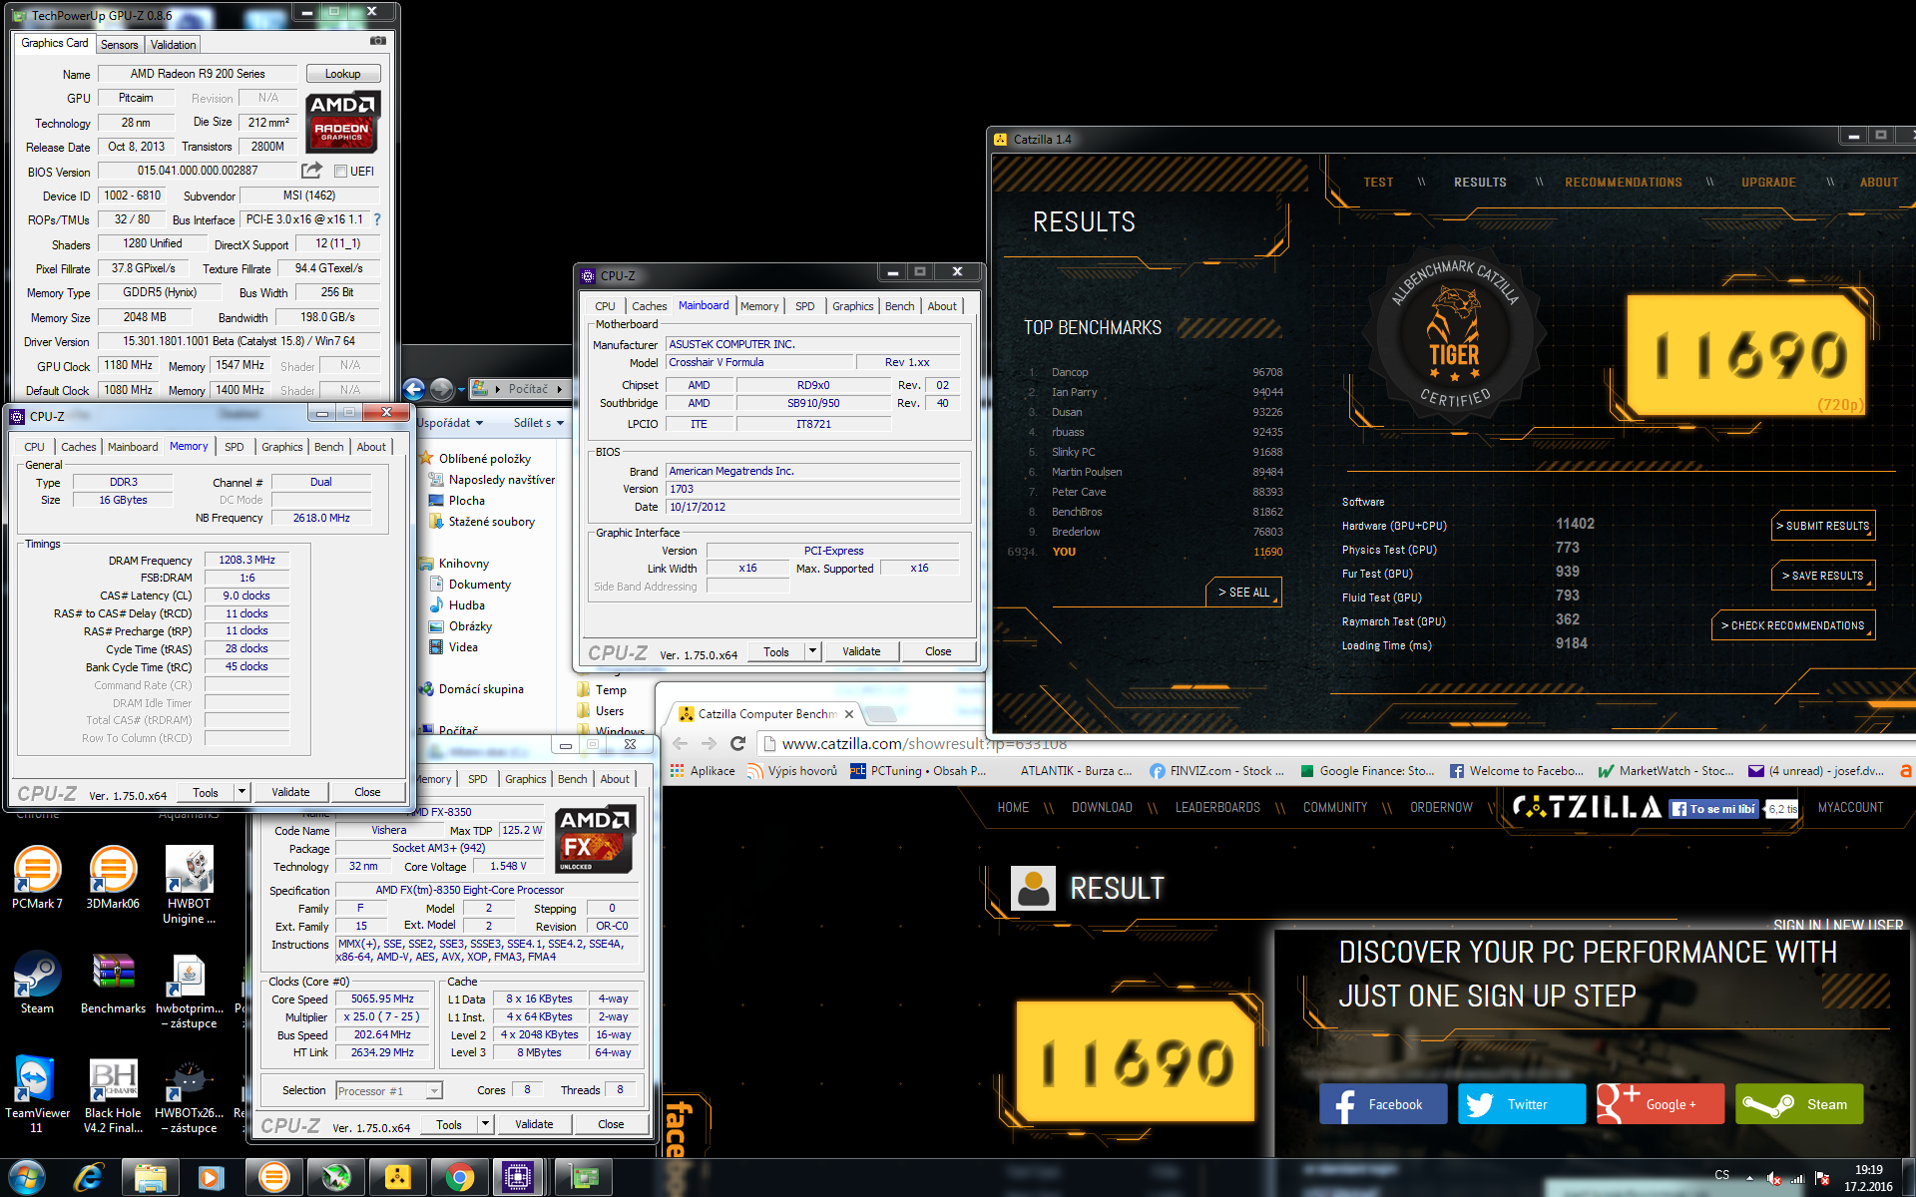Click the Explorer back arrow button
This screenshot has height=1197, width=1916.
(x=414, y=389)
